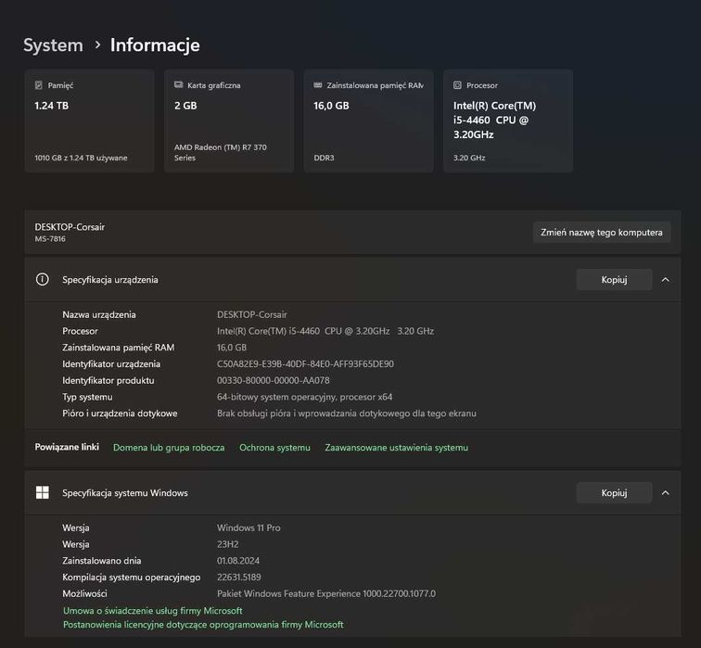Click the Windows logo icon

coord(42,493)
